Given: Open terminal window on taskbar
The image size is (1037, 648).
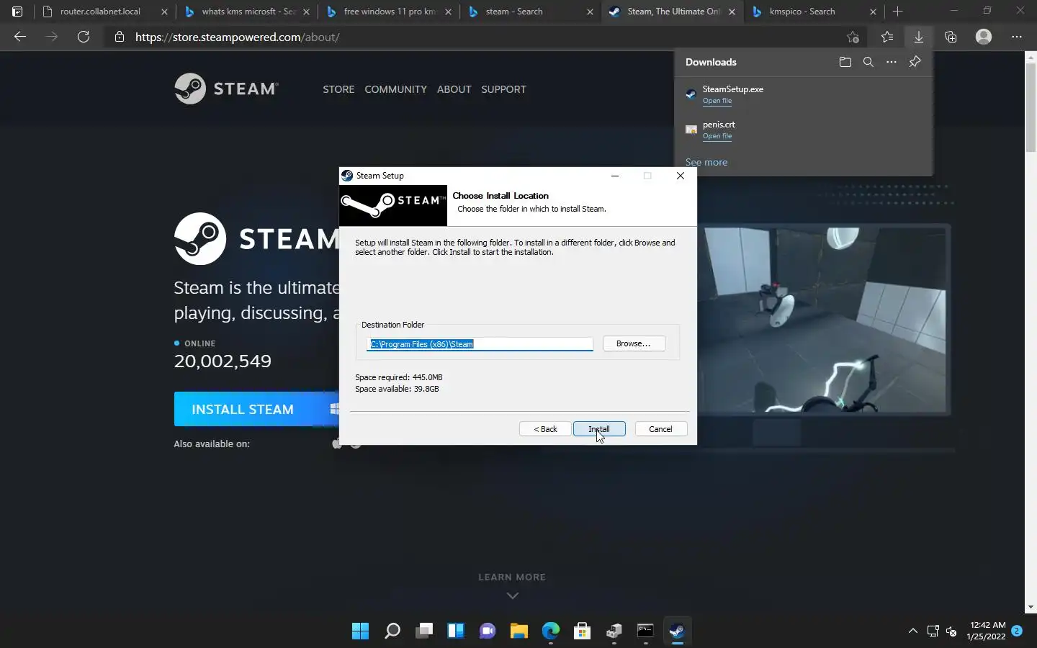Looking at the screenshot, I should coord(645,631).
